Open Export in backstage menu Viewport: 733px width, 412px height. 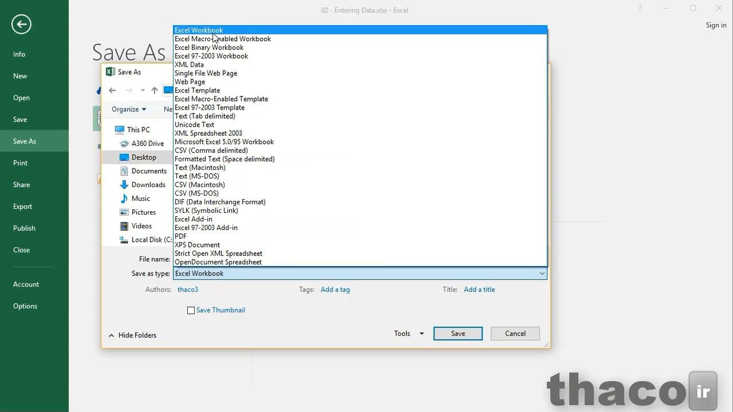coord(34,207)
